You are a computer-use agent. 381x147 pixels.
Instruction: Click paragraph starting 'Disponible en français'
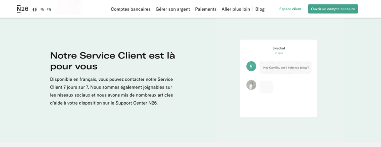112,91
